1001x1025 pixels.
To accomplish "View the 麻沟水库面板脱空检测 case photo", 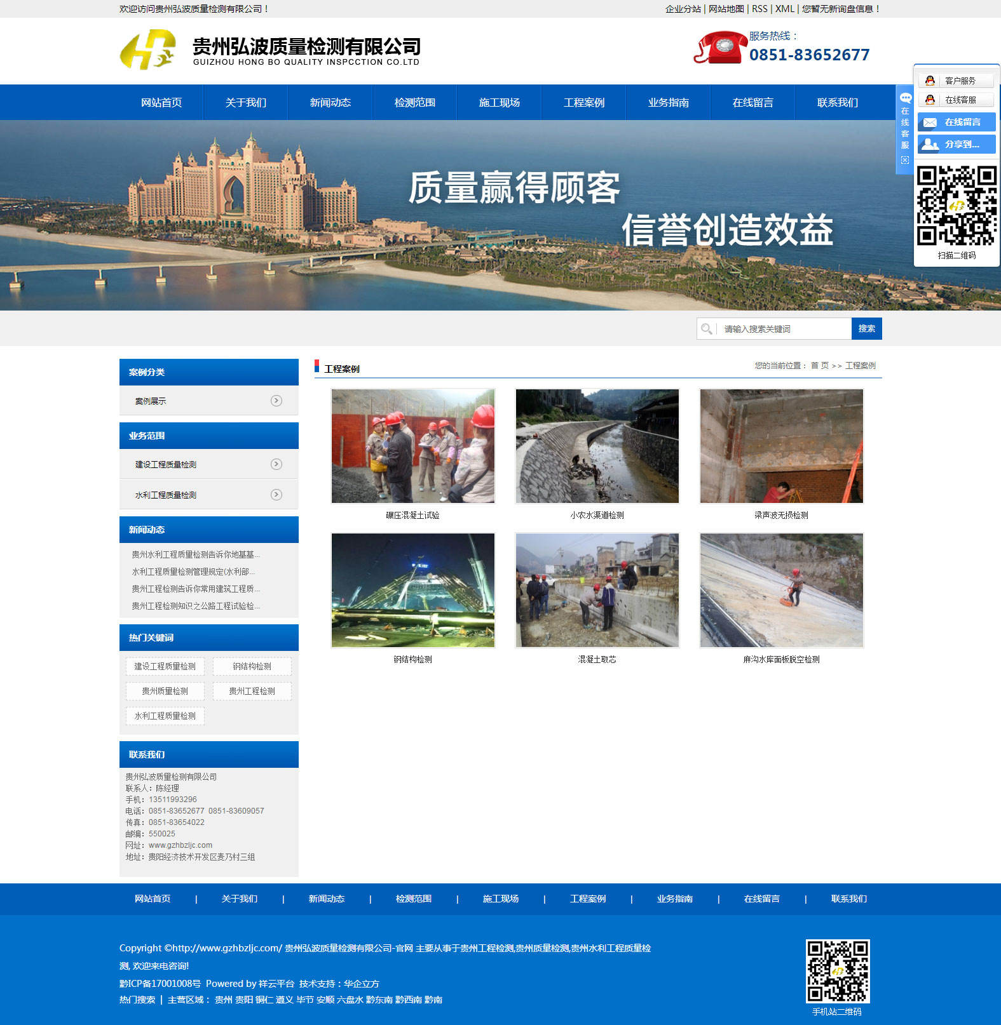I will click(x=781, y=591).
